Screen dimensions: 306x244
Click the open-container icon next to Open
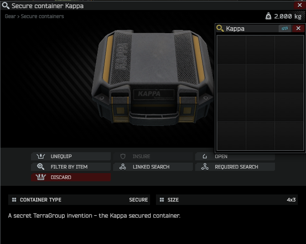click(205, 156)
